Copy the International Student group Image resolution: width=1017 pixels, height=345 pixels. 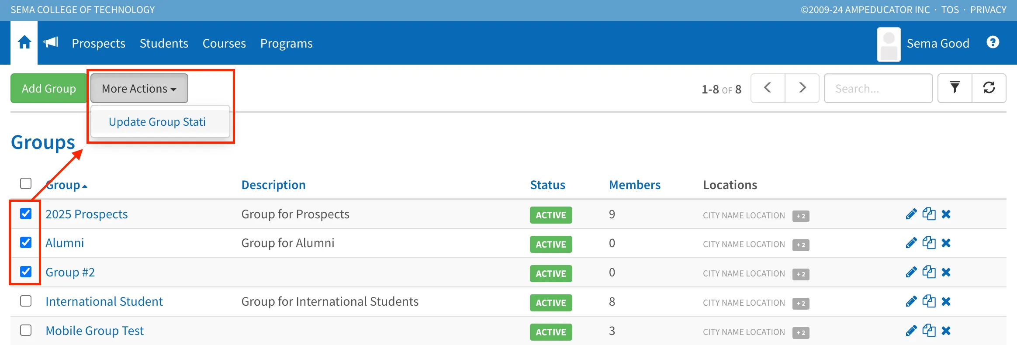click(x=929, y=301)
